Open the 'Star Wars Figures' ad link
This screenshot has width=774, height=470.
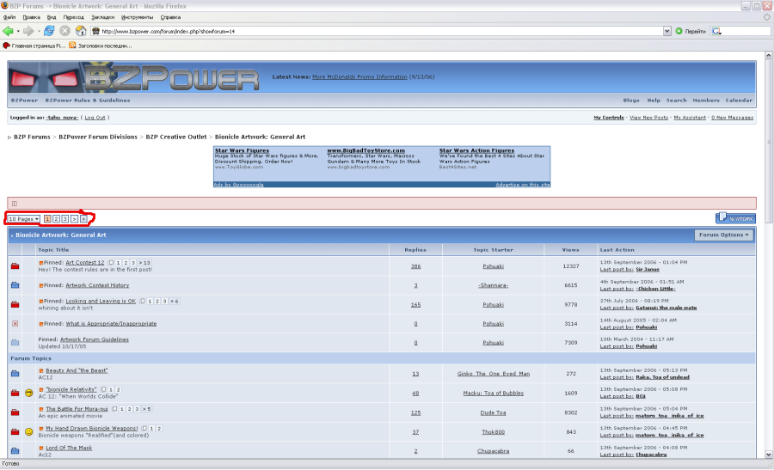coord(242,150)
